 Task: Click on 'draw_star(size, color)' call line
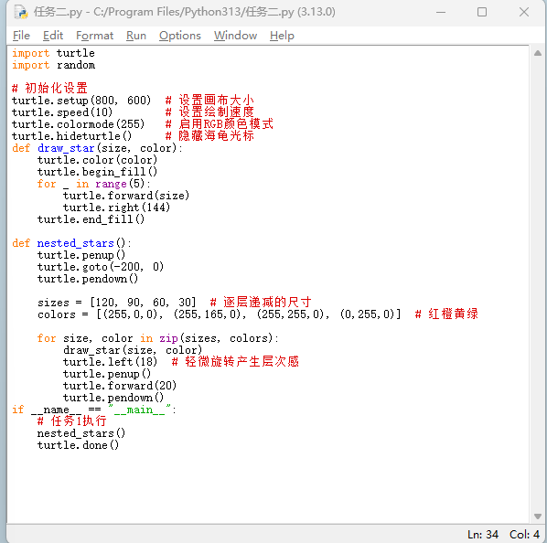[133, 350]
